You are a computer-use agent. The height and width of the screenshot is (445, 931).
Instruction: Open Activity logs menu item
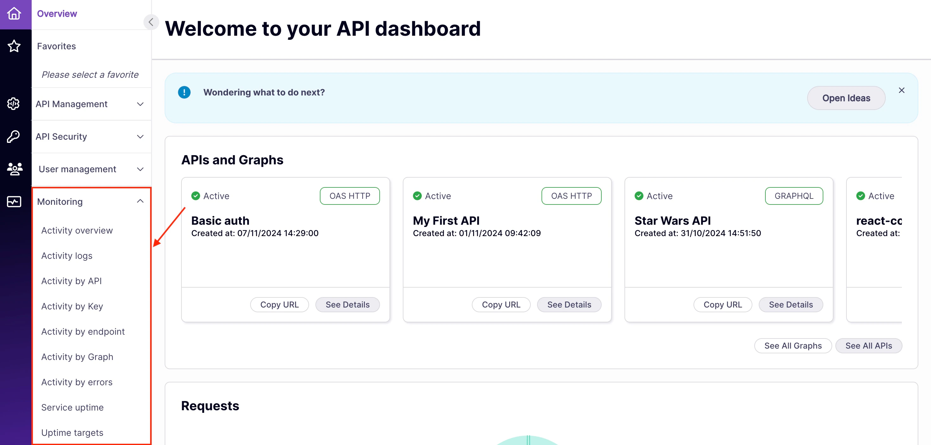(67, 255)
